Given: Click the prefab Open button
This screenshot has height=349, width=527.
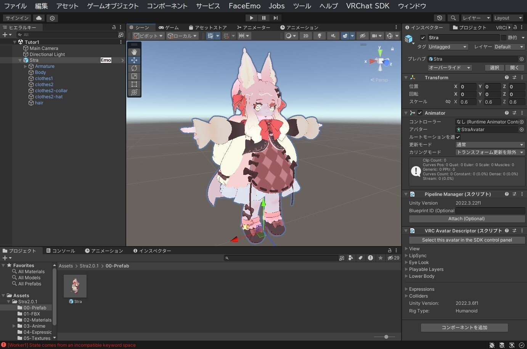Looking at the screenshot, I should click(x=514, y=68).
